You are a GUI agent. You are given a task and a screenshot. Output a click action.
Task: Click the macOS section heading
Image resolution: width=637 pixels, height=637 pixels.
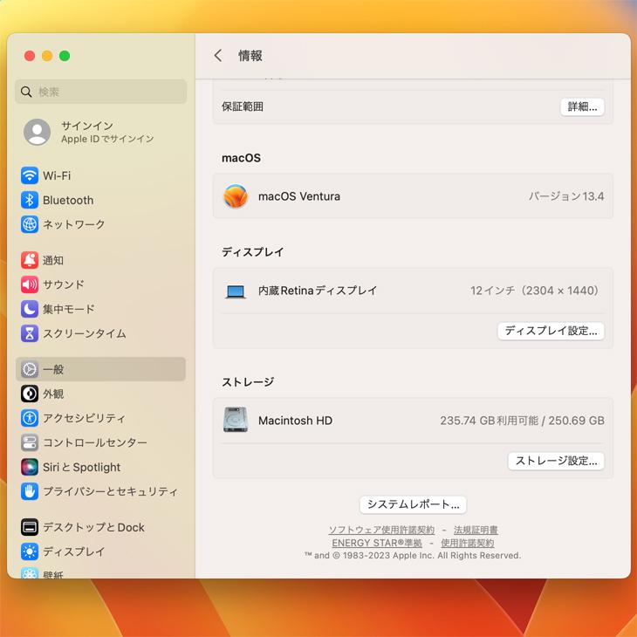(x=241, y=158)
